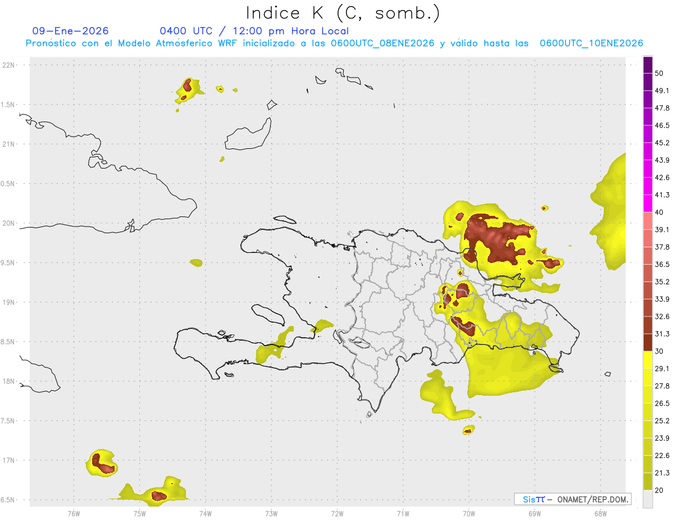The height and width of the screenshot is (521, 674).
Task: Select the valid-until stamp "0600UTC_10ENE2026"
Action: coord(591,43)
